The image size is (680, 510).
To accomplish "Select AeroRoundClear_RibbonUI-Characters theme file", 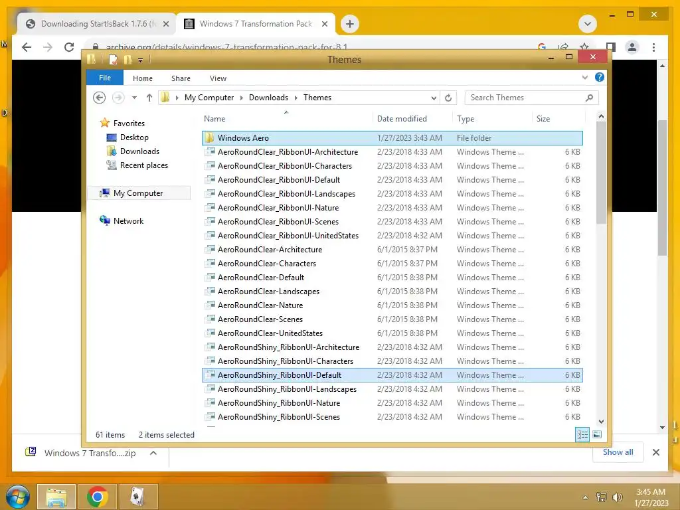I will tap(392, 165).
